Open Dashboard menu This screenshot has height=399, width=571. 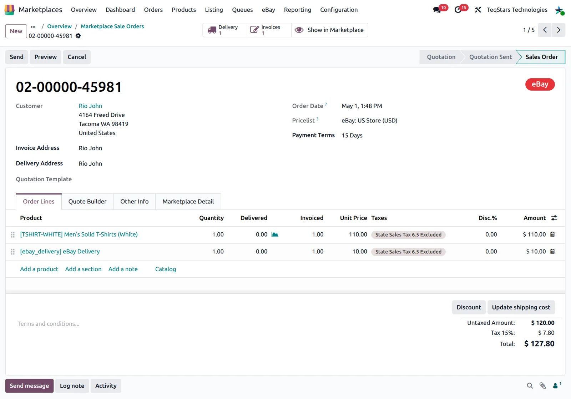click(120, 10)
